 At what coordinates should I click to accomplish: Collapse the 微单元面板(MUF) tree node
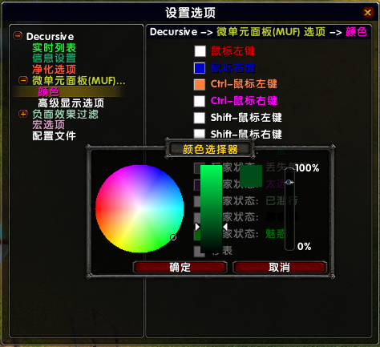(x=23, y=80)
